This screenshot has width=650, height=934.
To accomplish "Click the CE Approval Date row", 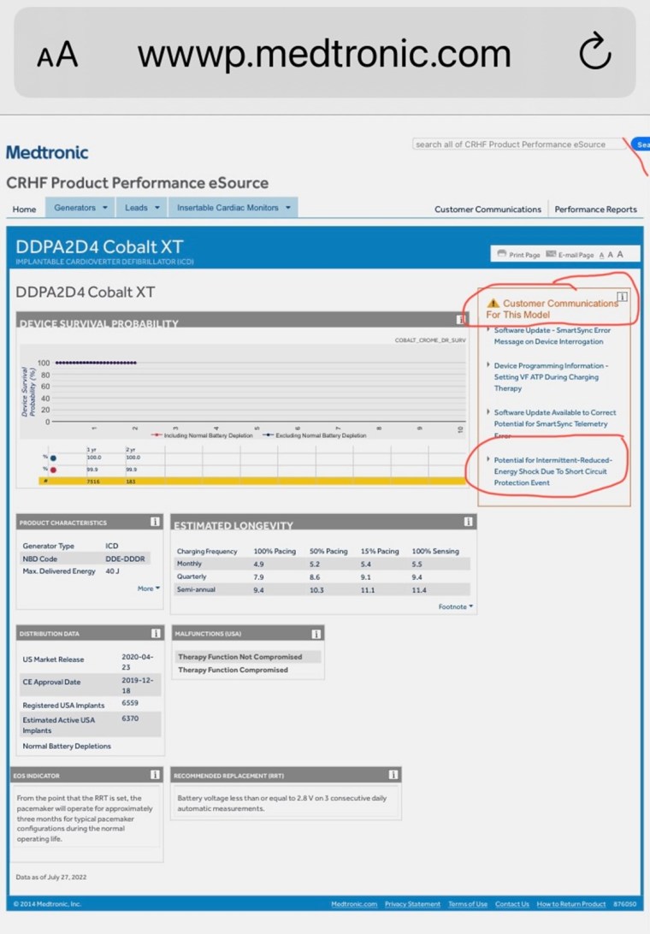I will tap(91, 684).
